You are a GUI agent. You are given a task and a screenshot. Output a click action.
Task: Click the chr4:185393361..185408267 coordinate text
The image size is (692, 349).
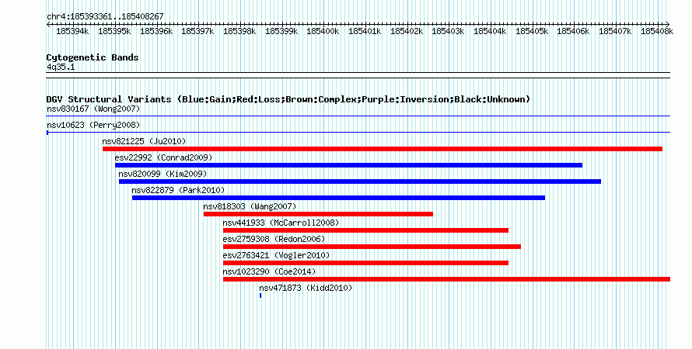coord(105,16)
